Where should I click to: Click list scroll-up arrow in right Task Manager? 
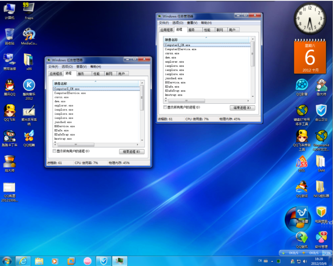252,39
